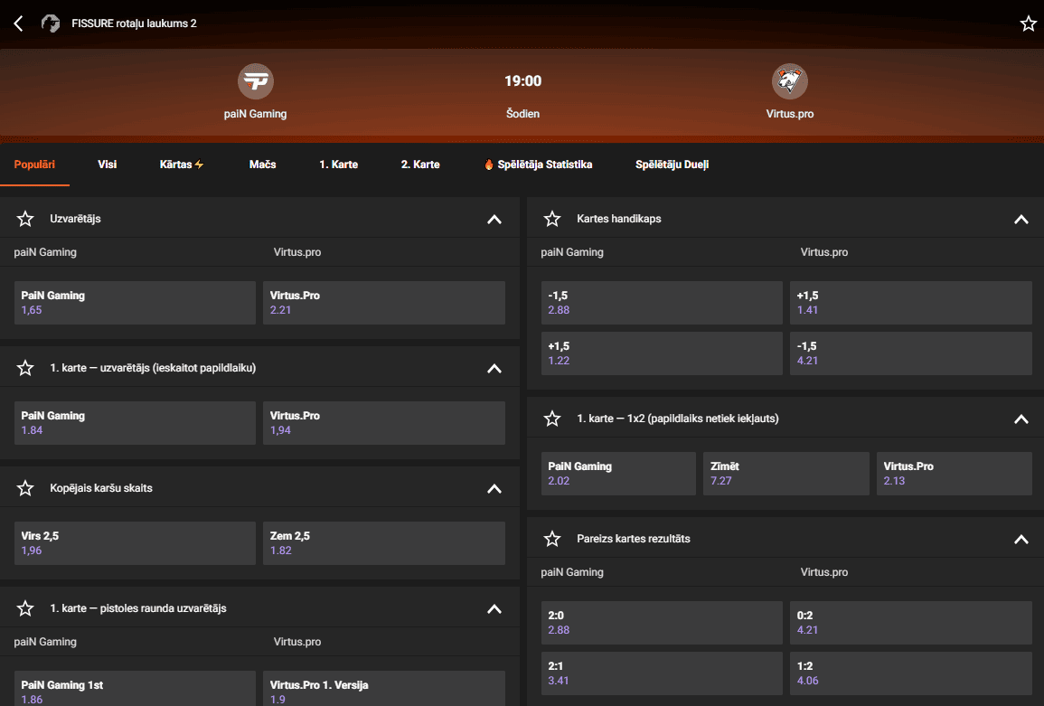Click the Šodien date label
1044x706 pixels.
click(x=522, y=114)
